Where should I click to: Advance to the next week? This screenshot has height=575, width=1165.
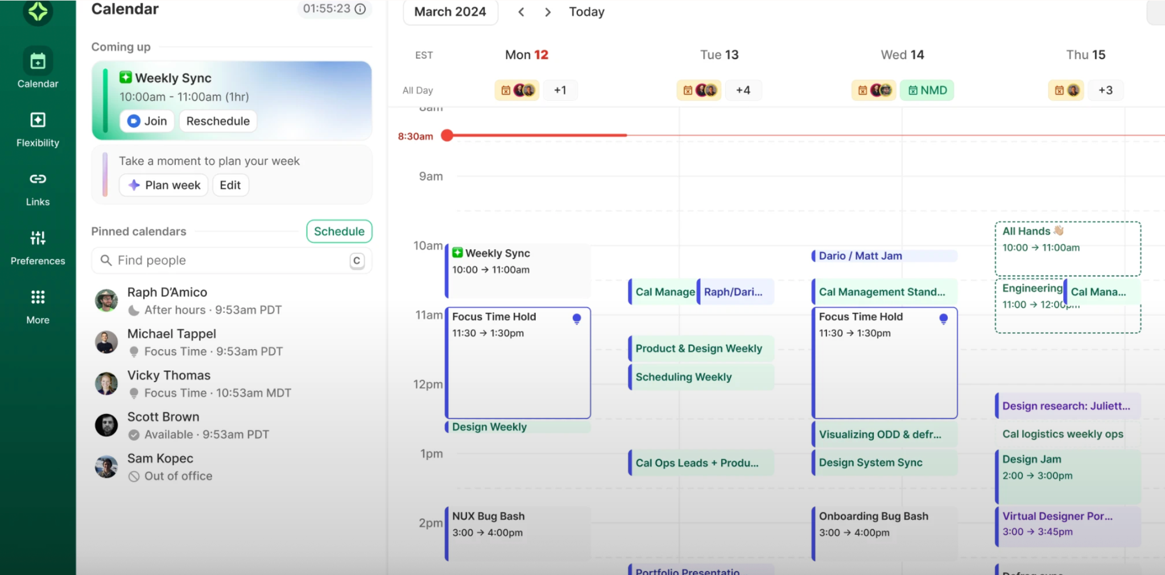547,12
